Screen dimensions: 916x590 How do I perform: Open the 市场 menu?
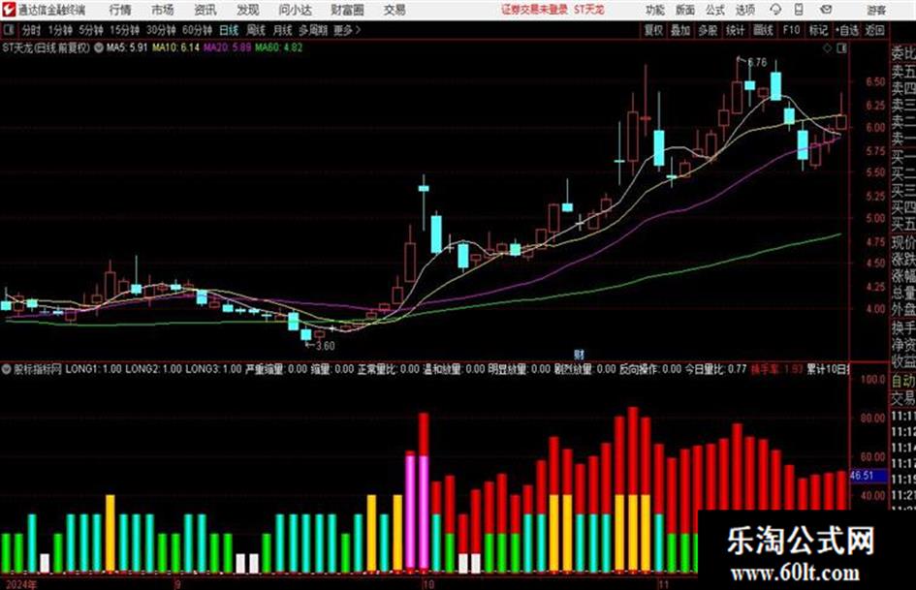coord(163,10)
